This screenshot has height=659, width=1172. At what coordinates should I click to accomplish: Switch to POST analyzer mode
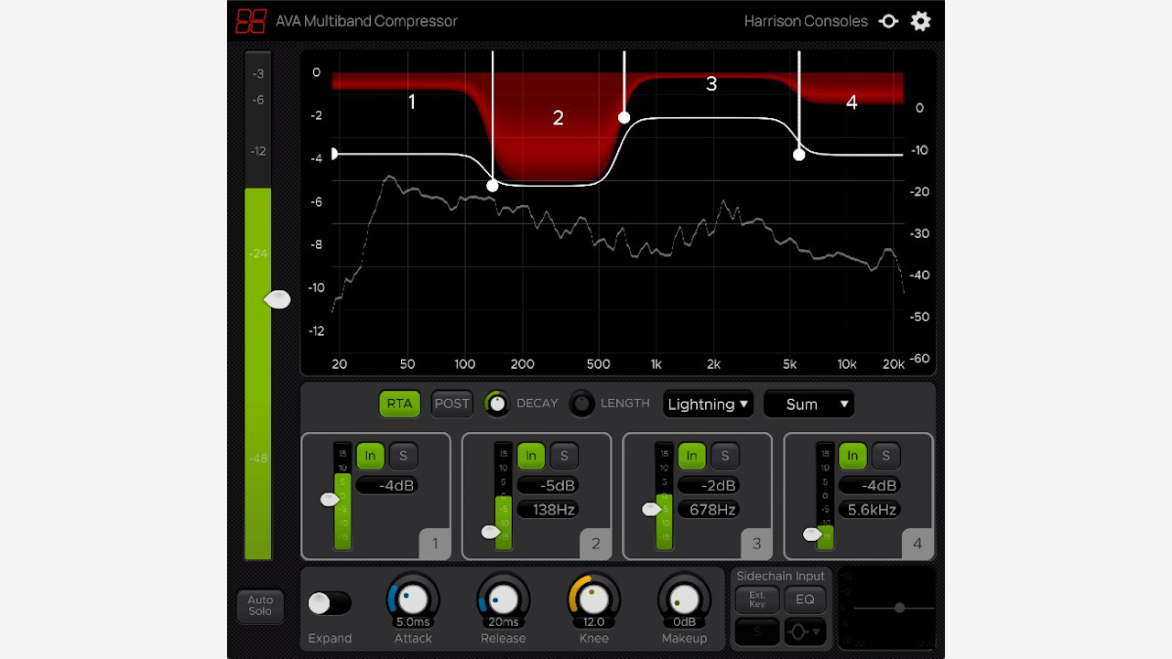451,404
